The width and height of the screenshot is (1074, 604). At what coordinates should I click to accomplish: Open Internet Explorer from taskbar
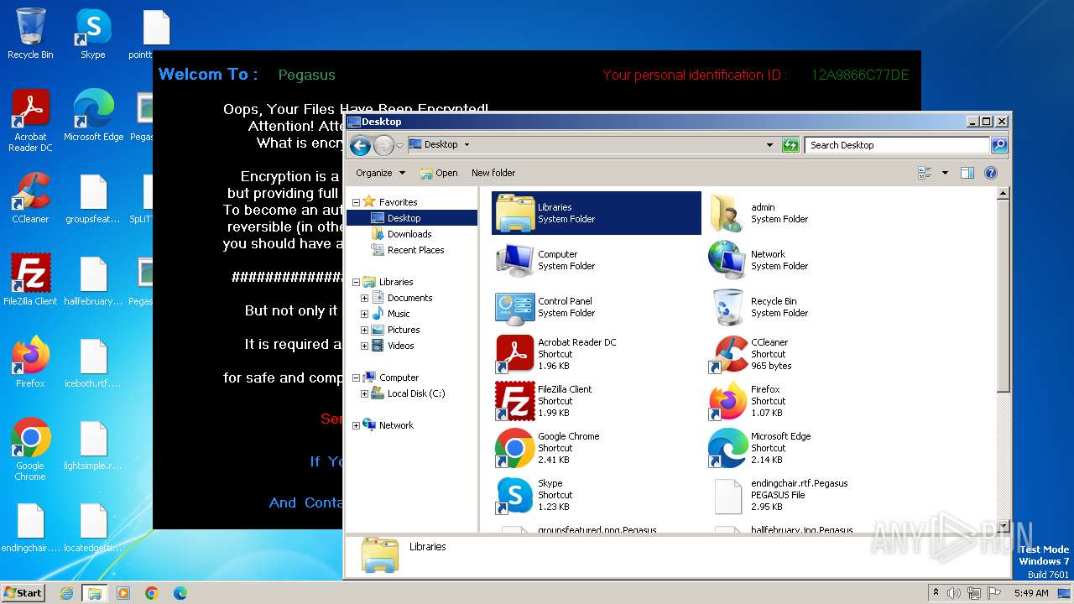(66, 593)
